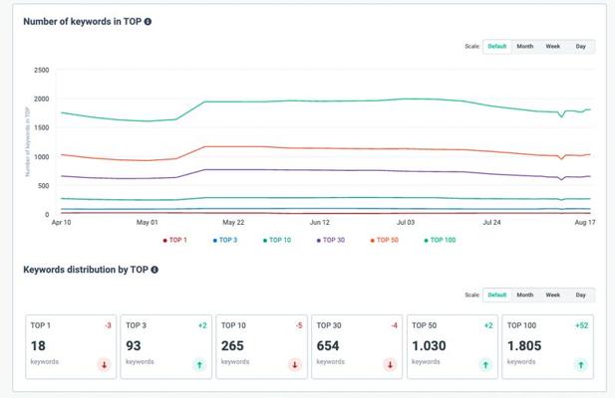Click the green up arrow in TOP 50 card
The width and height of the screenshot is (615, 398).
[484, 365]
